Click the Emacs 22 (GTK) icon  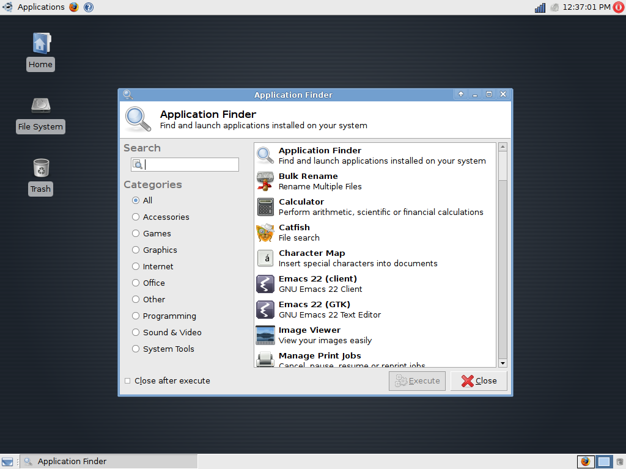click(x=265, y=310)
